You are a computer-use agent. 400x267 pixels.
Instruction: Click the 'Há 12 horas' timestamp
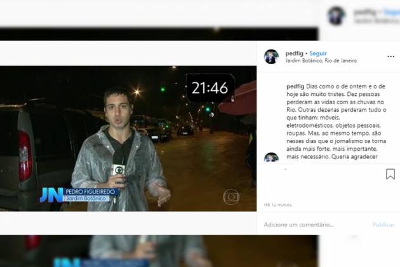277,205
